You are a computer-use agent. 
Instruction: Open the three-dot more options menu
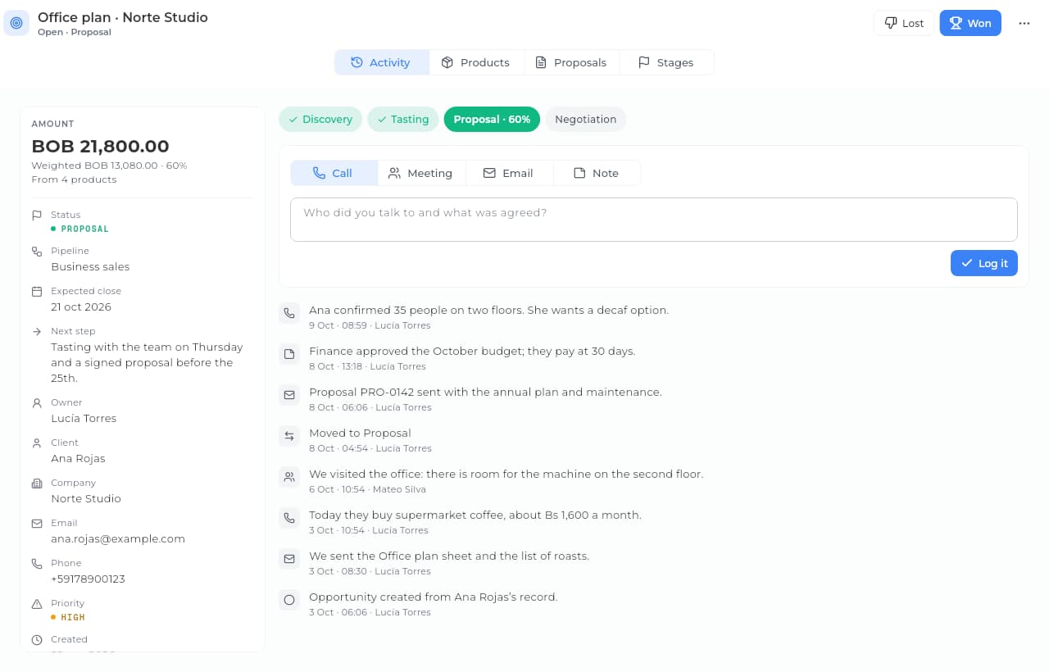[x=1024, y=23]
